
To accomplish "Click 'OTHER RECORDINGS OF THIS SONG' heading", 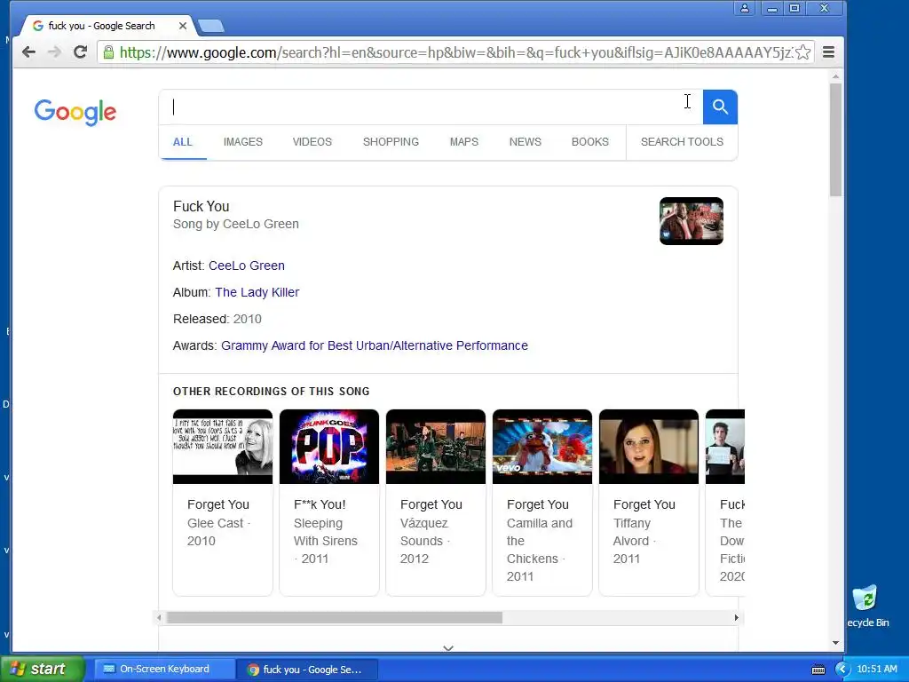I will pos(272,392).
